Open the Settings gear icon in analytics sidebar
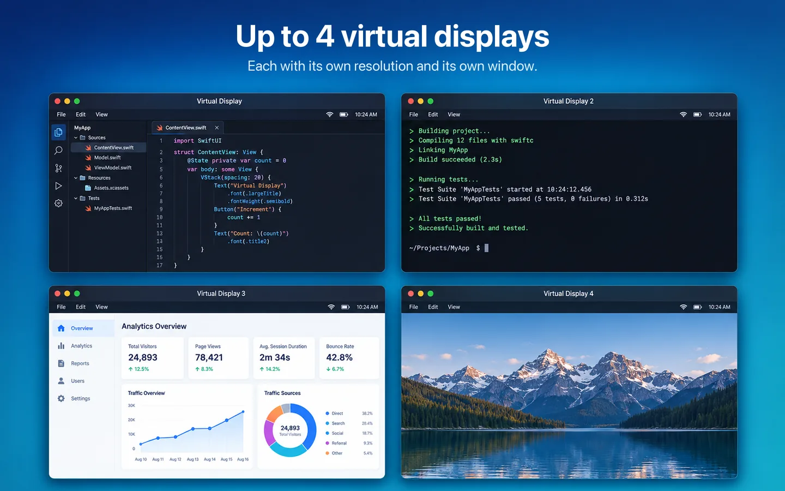This screenshot has height=491, width=785. click(61, 398)
